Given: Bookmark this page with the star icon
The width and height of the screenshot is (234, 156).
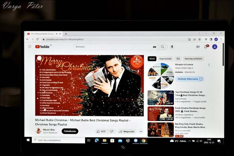Looking at the screenshot, I should (199, 39).
